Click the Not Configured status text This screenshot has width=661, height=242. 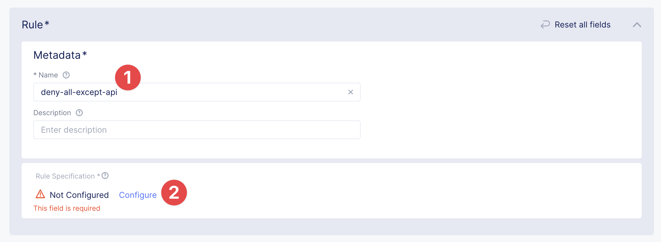click(79, 195)
